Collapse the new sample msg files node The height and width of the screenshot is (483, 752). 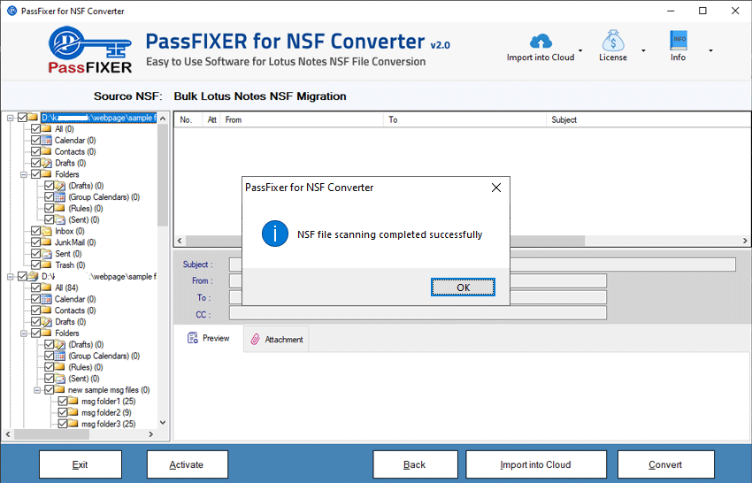(37, 390)
